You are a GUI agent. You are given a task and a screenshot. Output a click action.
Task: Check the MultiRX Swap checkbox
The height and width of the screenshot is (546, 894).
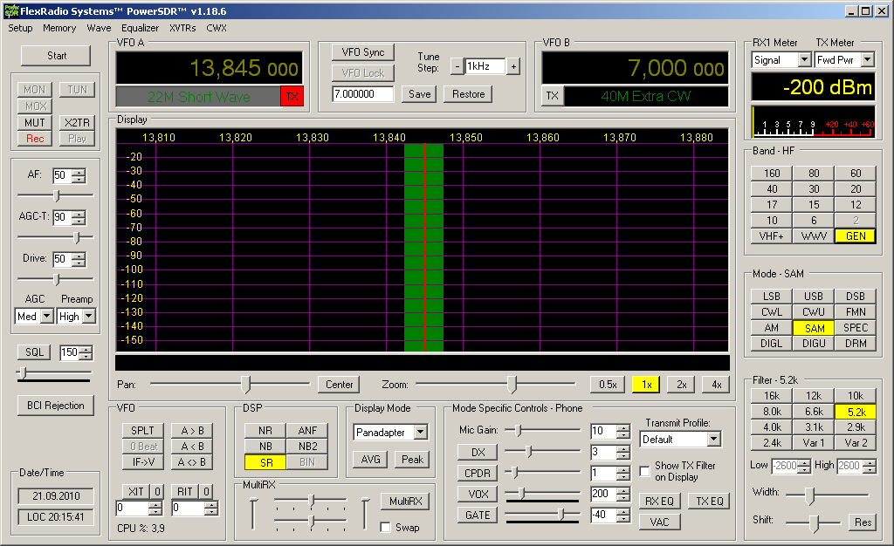(x=385, y=527)
